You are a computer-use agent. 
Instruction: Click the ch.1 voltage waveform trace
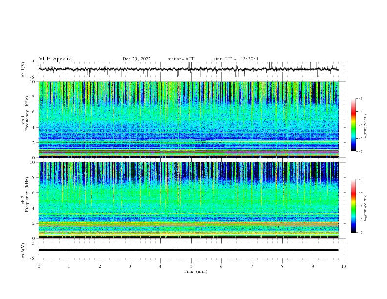click(x=188, y=69)
